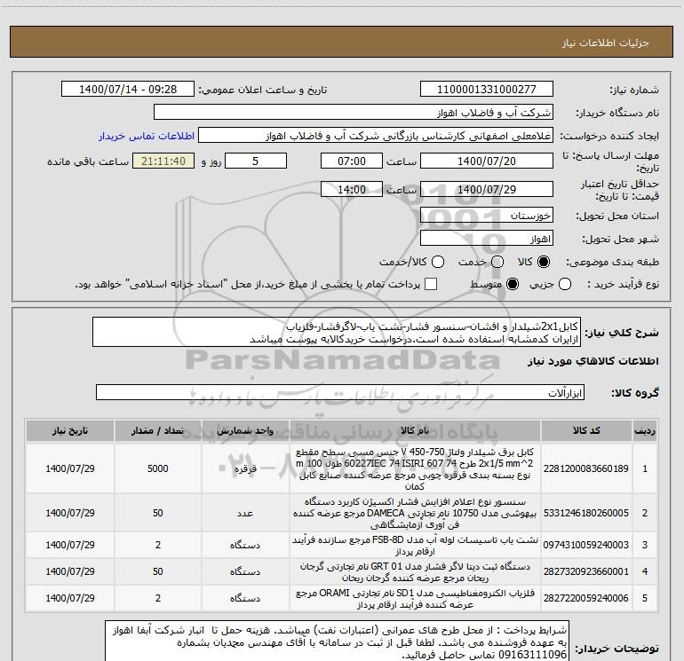Click the quantity cell 5000
Viewport: 684px width, 661px height.
pos(158,468)
